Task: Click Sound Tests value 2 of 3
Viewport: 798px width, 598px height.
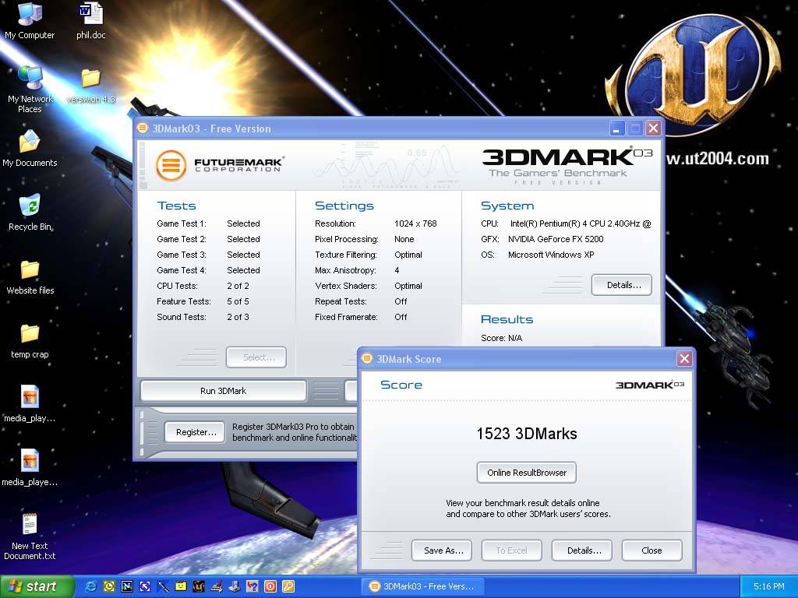Action: pyautogui.click(x=238, y=318)
